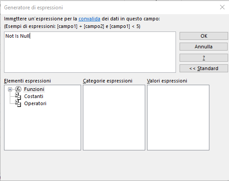Image resolution: width=229 pixels, height=181 pixels.
Task: Cancel the dialog with Annulla
Action: (204, 47)
